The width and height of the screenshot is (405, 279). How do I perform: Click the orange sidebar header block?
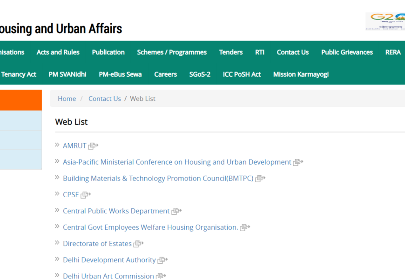[21, 100]
